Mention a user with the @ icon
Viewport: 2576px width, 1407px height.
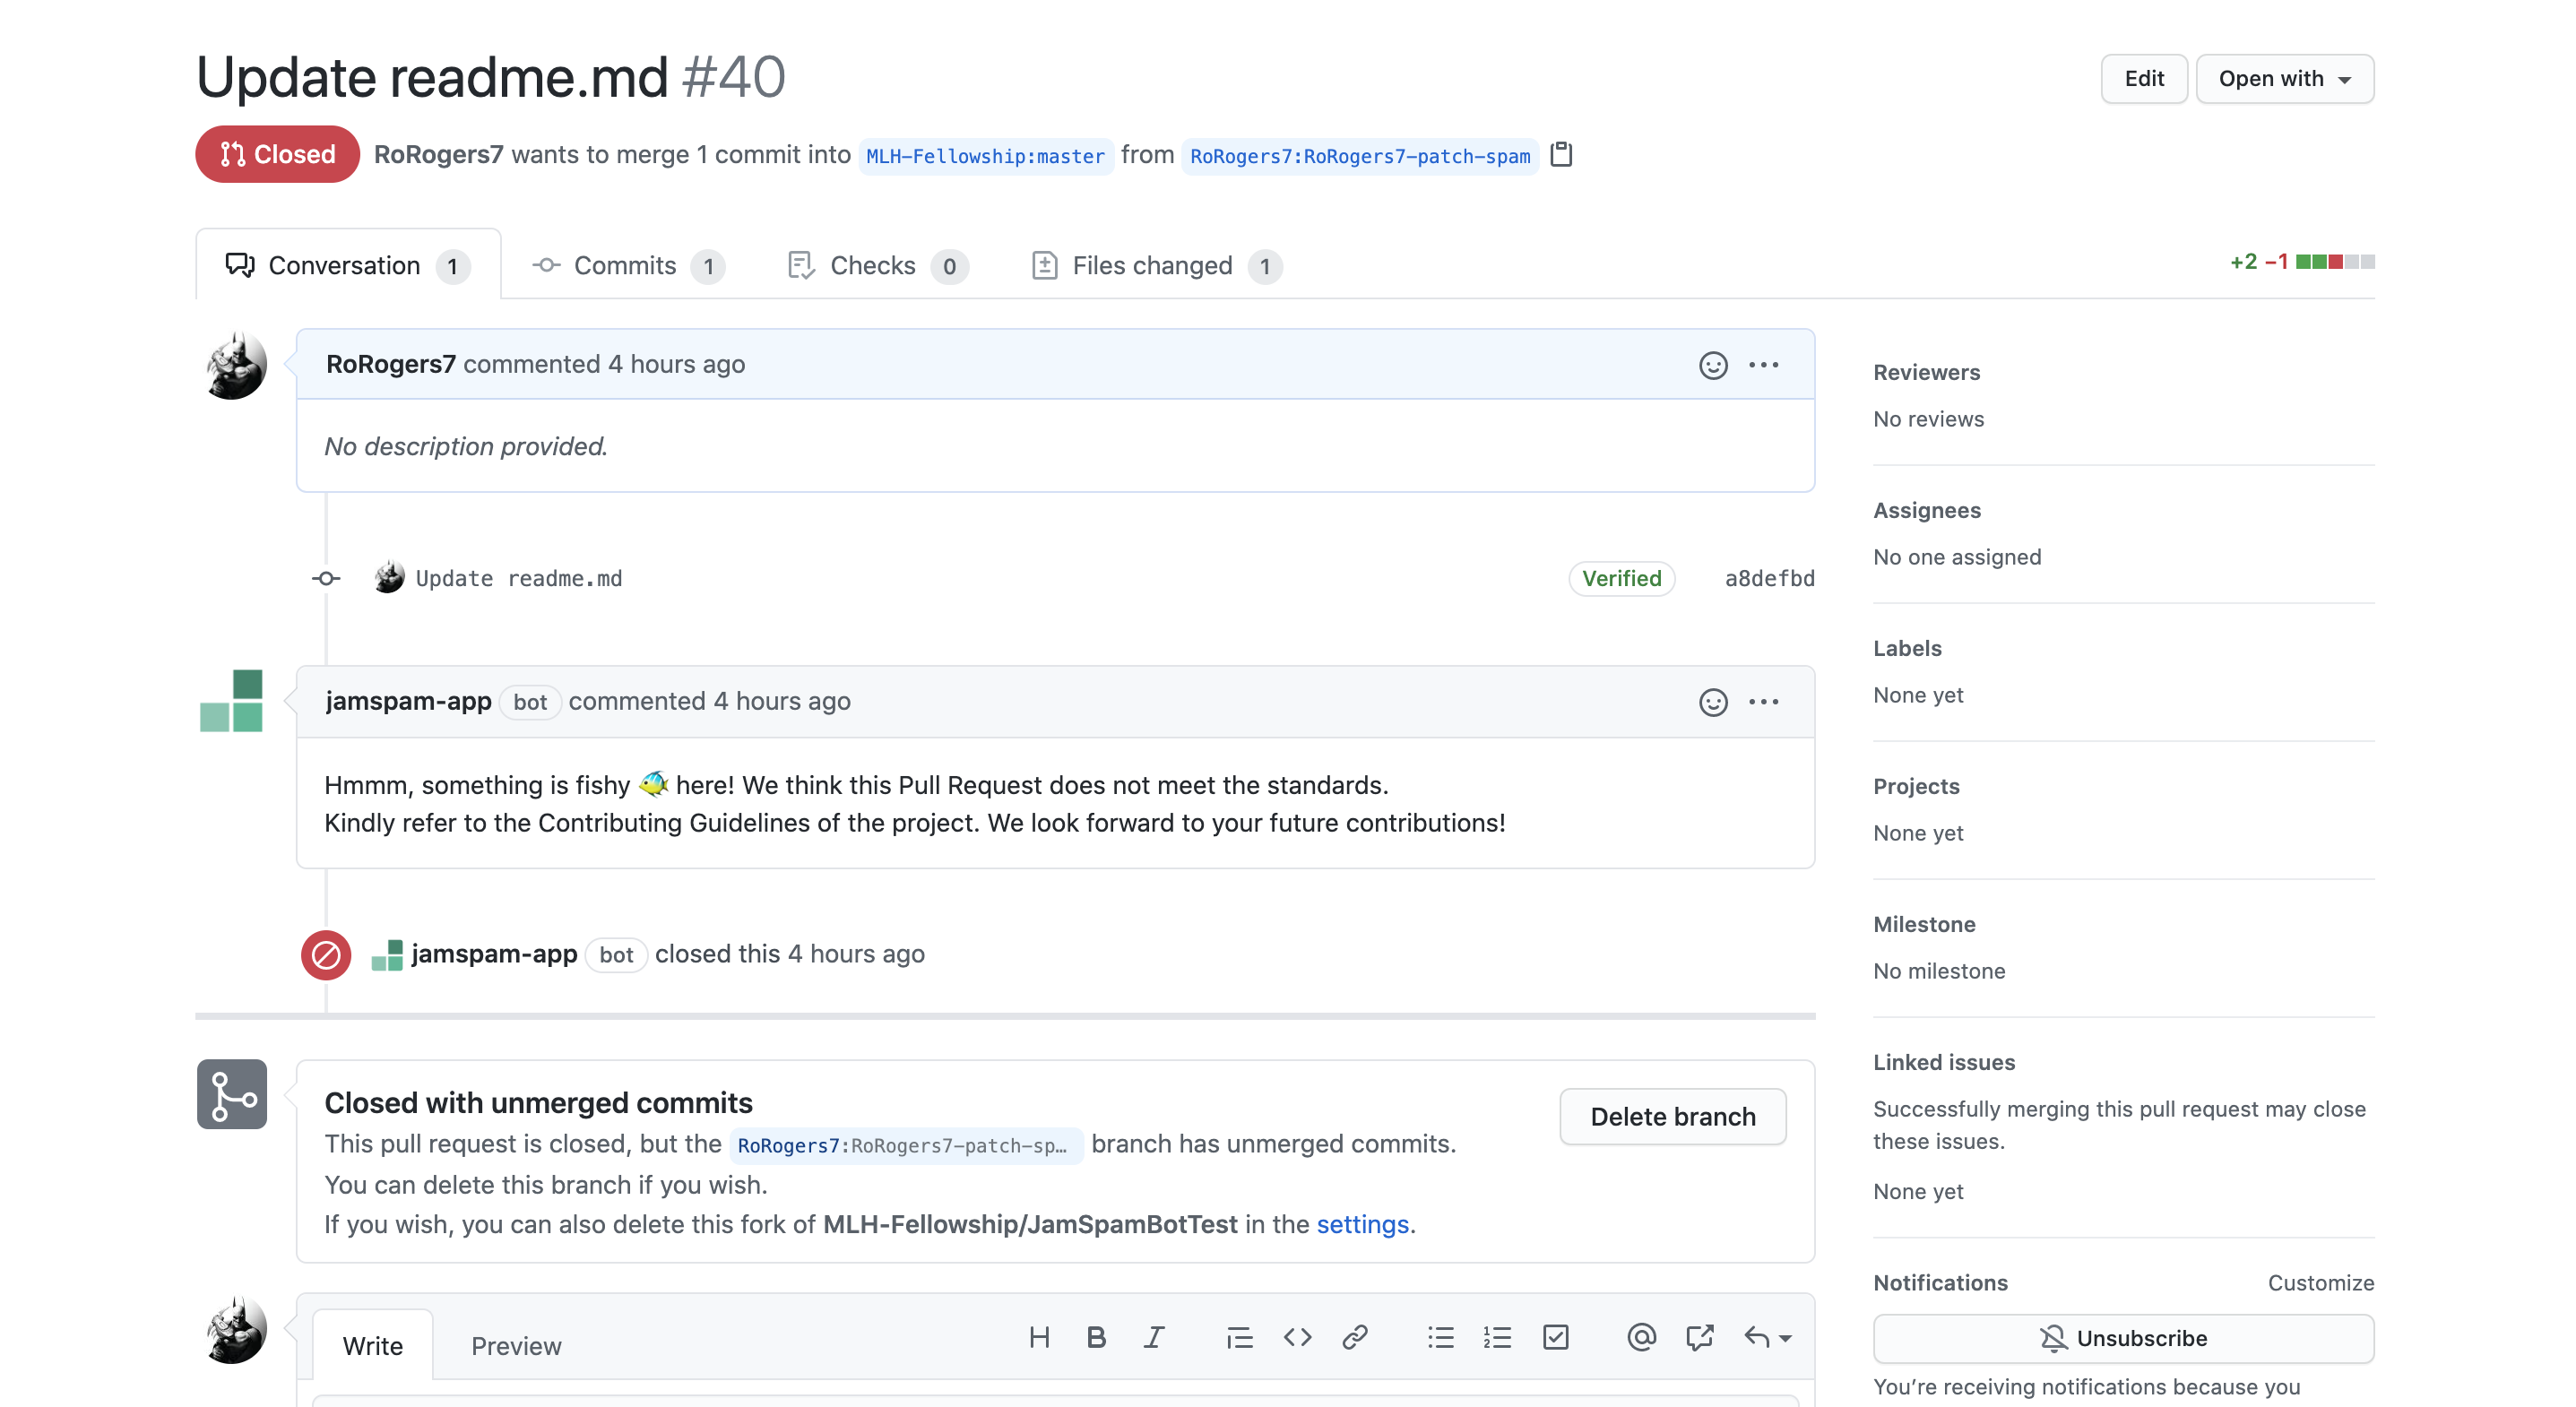click(x=1641, y=1337)
